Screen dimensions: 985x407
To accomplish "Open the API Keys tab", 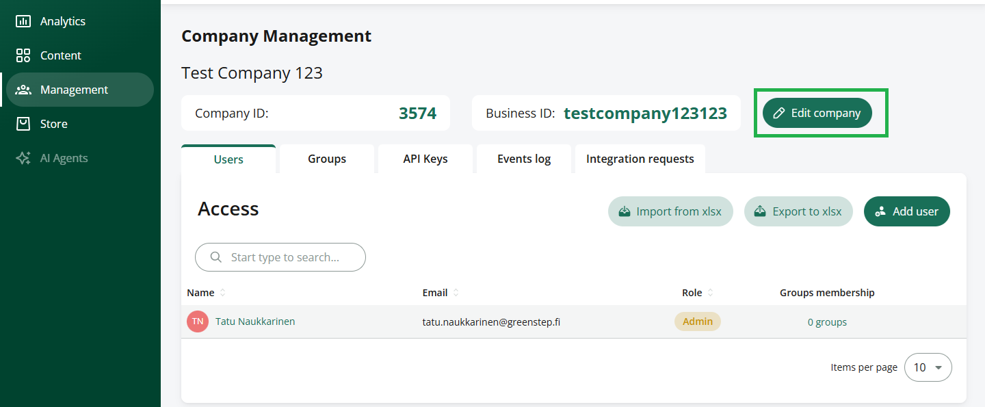I will [425, 159].
